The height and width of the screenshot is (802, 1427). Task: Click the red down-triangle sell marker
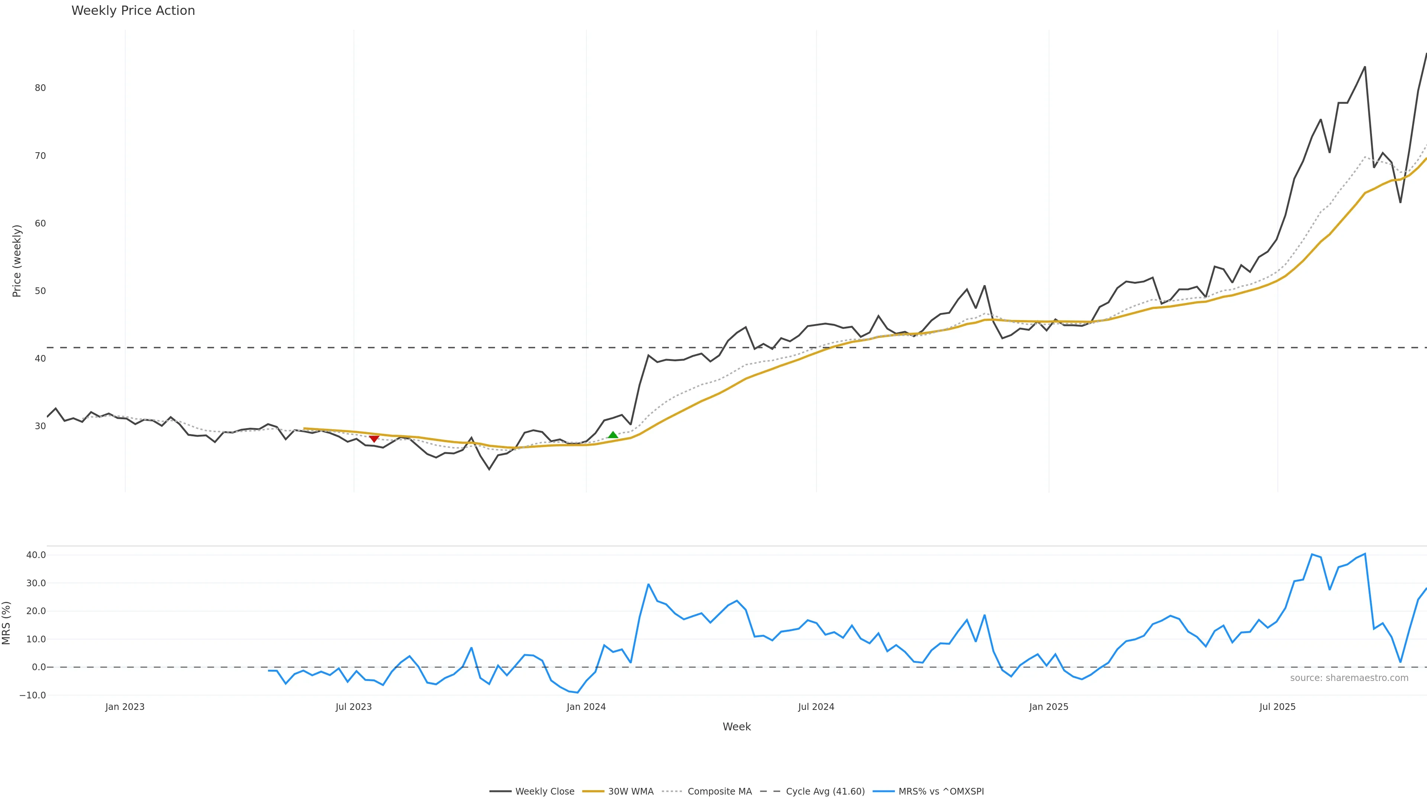[374, 439]
